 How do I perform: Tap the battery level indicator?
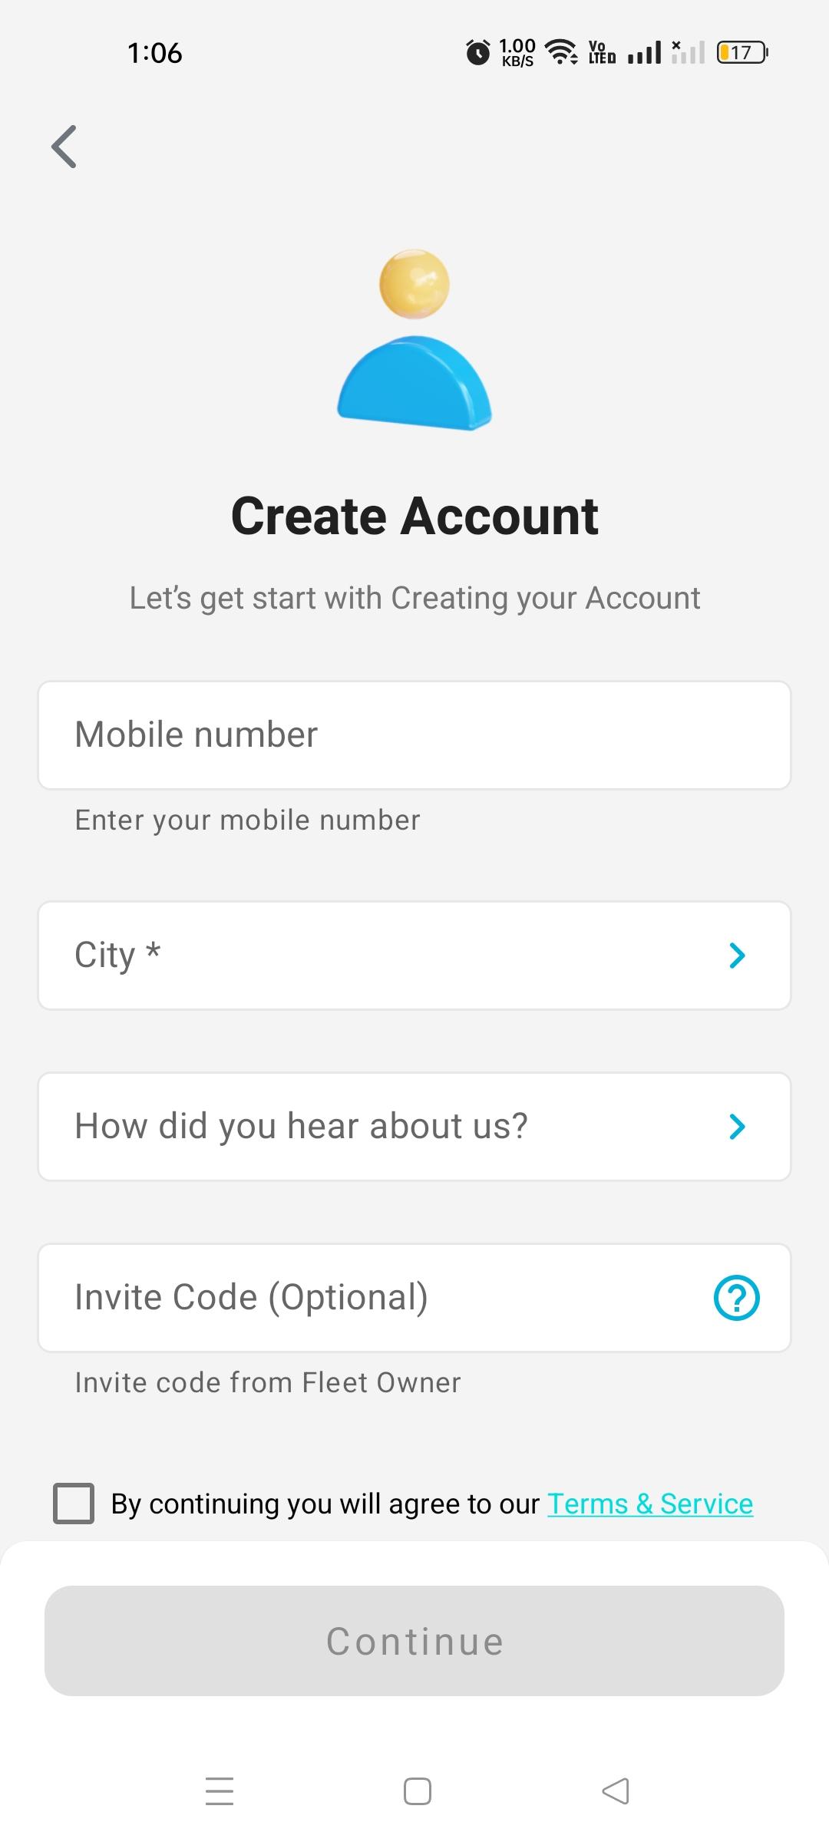click(741, 52)
